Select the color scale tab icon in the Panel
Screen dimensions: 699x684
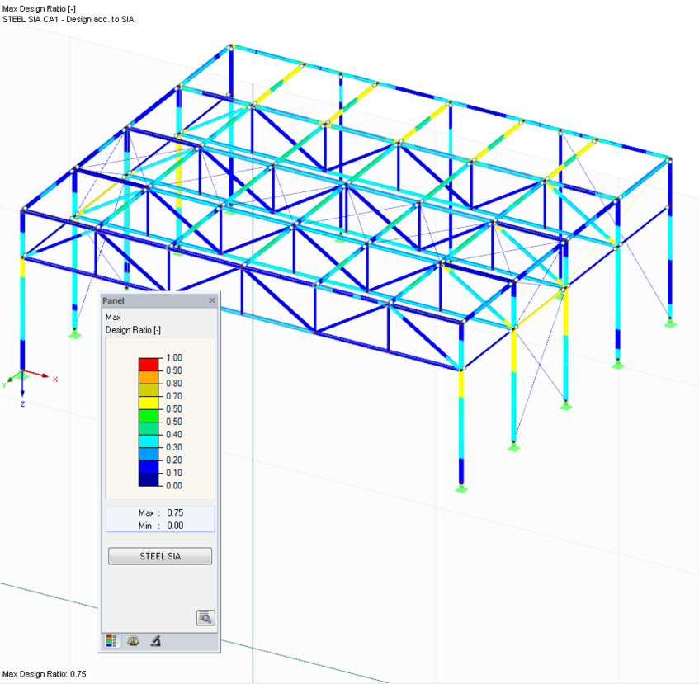tap(111, 640)
